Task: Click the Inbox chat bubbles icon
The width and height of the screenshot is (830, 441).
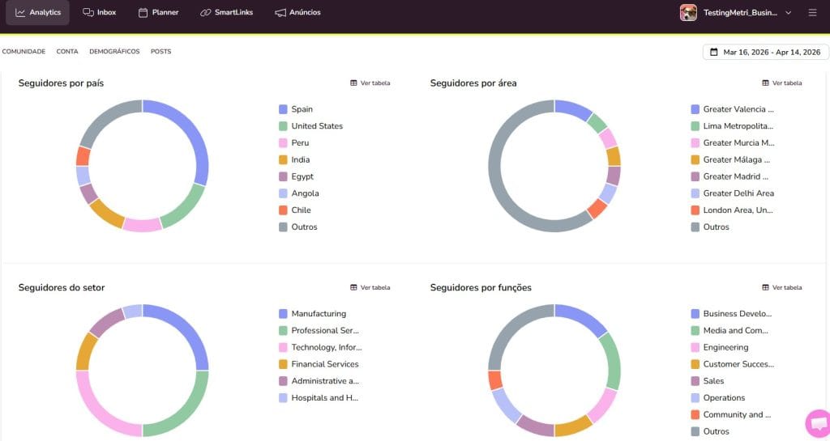Action: click(x=88, y=13)
